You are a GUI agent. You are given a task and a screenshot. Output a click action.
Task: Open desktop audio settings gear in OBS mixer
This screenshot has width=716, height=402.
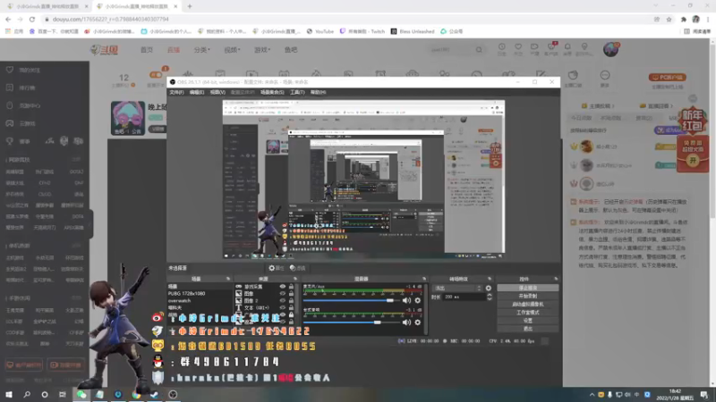pos(417,322)
